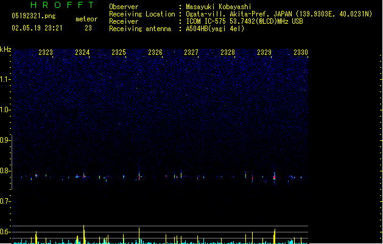This screenshot has width=383, height=244.
Task: Click observer name Masayuki Kobayashi
Action: 219,7
